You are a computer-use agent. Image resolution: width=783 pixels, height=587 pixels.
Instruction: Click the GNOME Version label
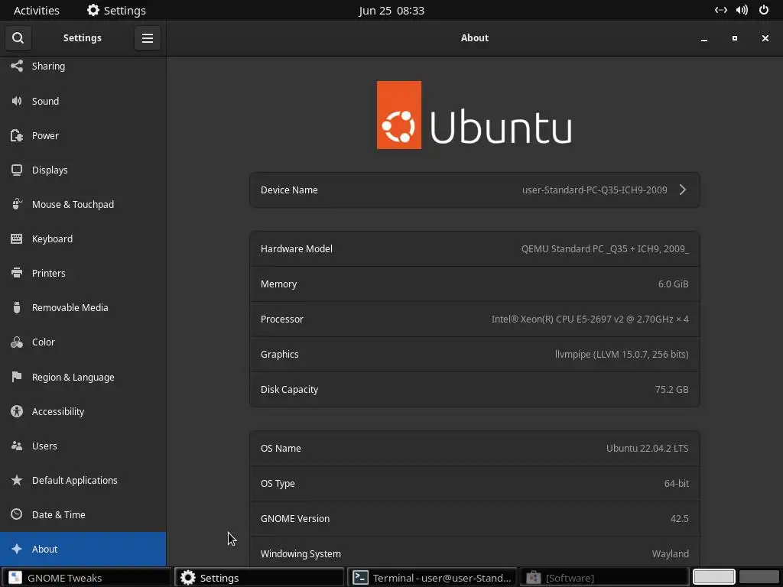point(294,518)
